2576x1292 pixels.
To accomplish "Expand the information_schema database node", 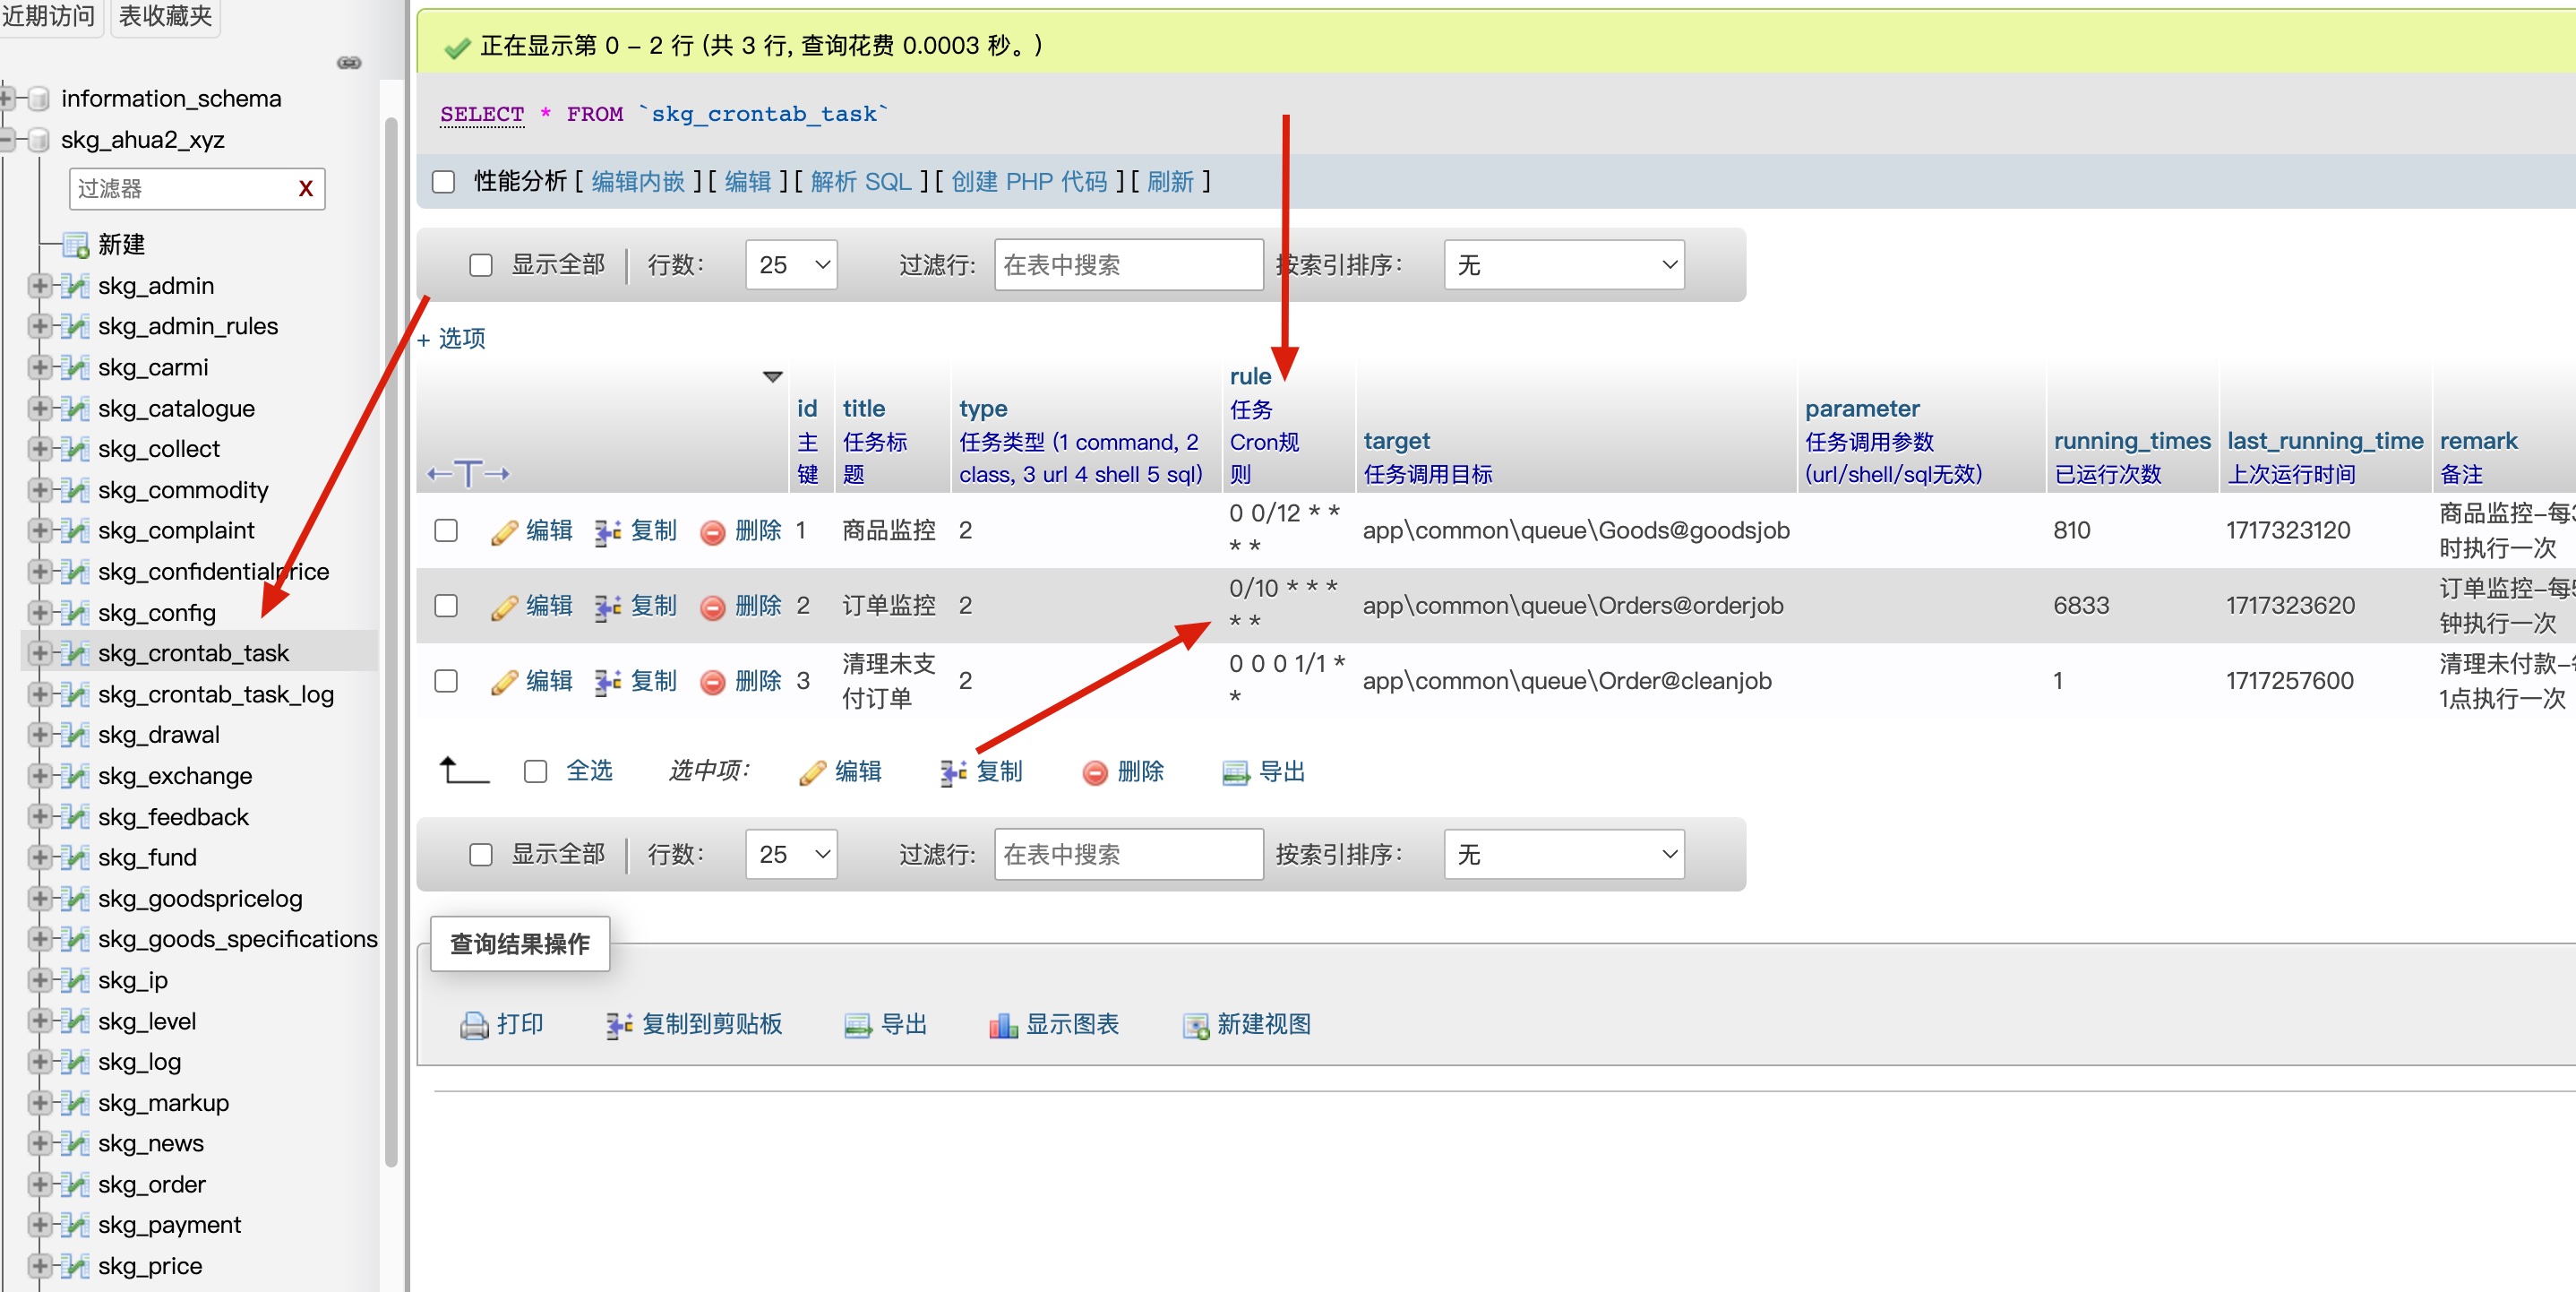I will (6, 99).
